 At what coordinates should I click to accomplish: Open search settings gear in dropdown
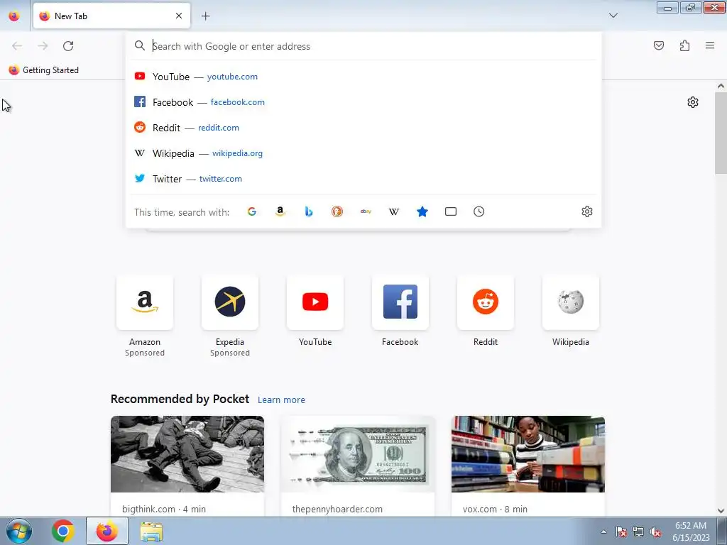(587, 211)
